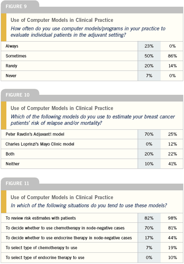This screenshot has width=184, height=264.
Task: Select Figure 10's question about breast cancer models
Action: pos(93,120)
